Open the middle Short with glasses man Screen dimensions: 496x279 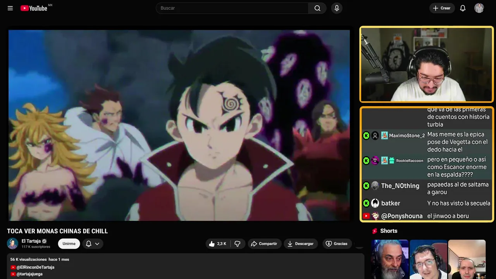(428, 259)
